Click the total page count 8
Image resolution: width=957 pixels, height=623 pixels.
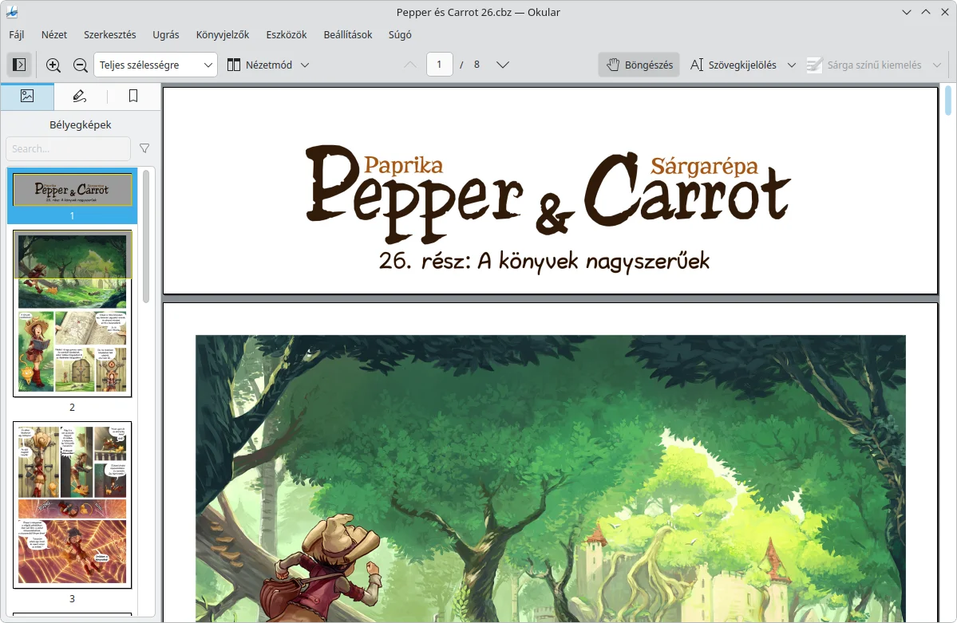click(477, 65)
